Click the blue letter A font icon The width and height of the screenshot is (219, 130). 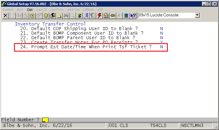86,15
